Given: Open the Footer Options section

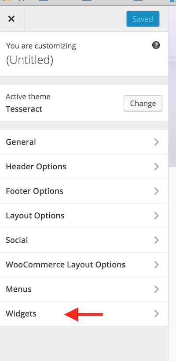Looking at the screenshot, I should point(84,191).
